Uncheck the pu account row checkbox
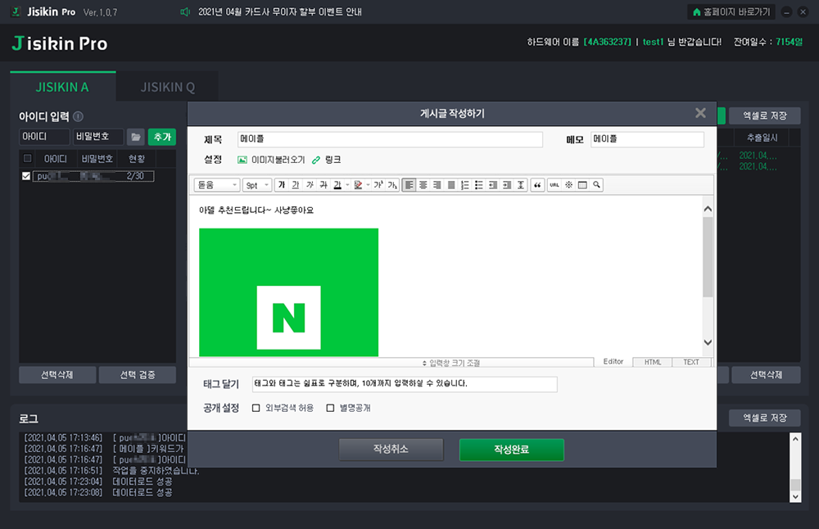The width and height of the screenshot is (819, 529). [26, 176]
